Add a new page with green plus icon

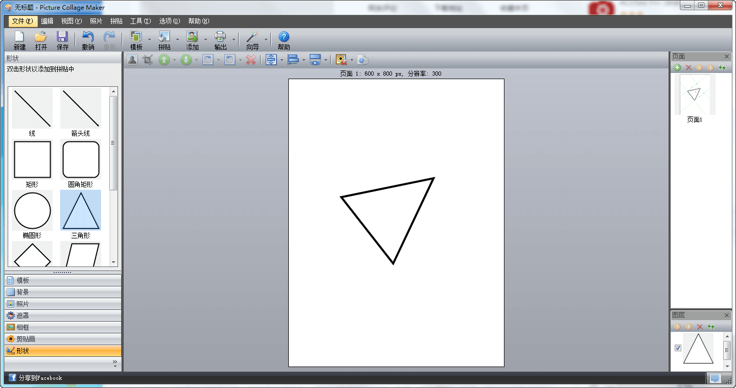677,67
